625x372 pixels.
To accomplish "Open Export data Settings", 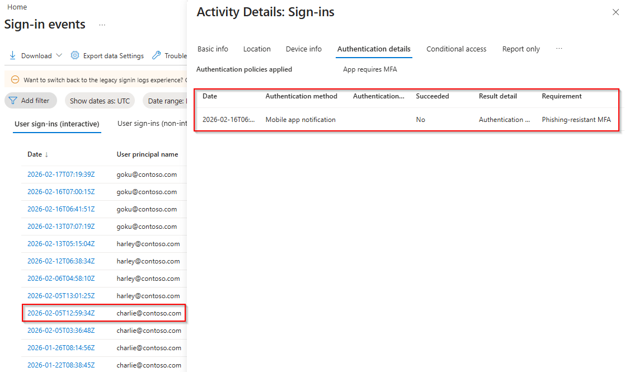I will click(107, 55).
